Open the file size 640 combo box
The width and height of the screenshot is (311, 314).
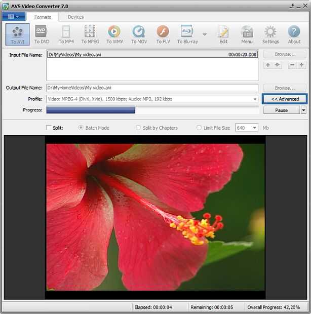pos(247,128)
